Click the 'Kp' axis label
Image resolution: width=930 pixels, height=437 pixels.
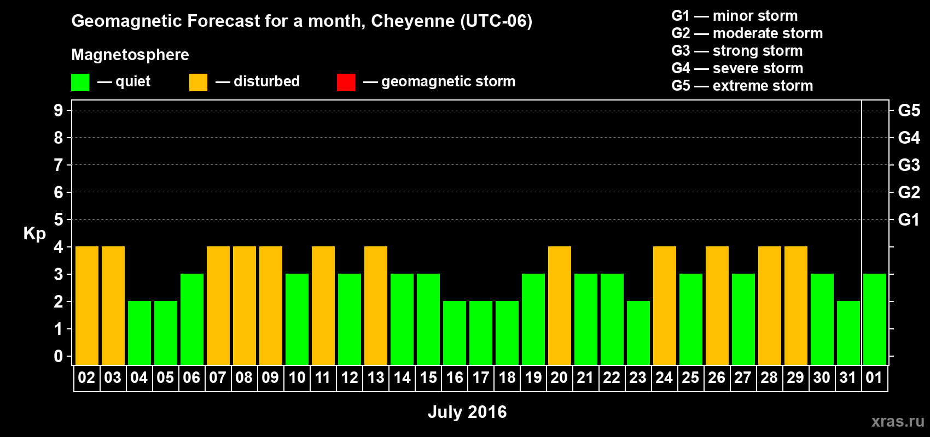(x=34, y=234)
